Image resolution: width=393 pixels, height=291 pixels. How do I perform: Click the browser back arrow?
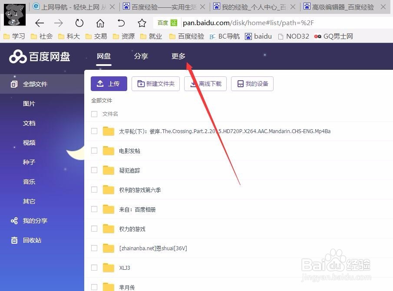pos(40,23)
